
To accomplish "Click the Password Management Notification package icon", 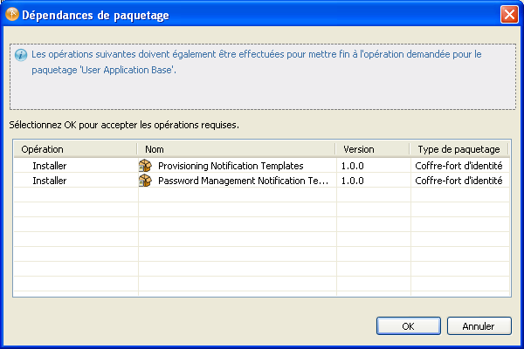I will 146,181.
